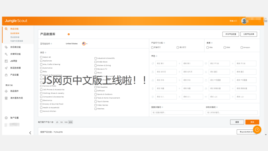Enable the FBA seller checkbox

point(207,48)
